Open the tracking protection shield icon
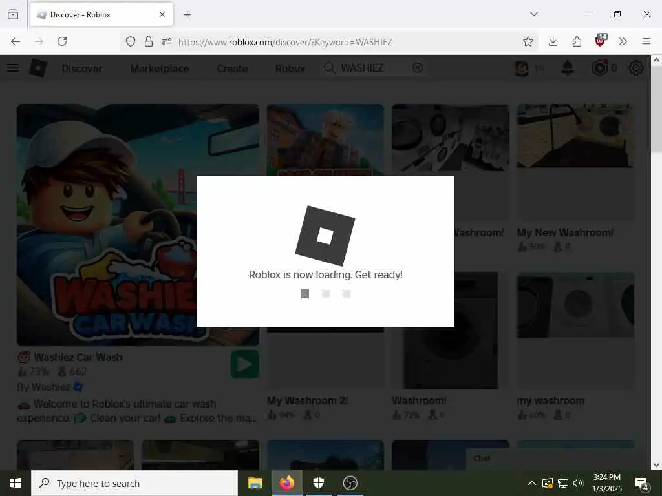 point(131,41)
